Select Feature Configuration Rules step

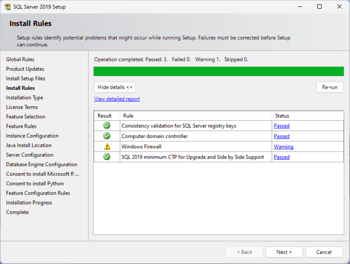coord(38,193)
